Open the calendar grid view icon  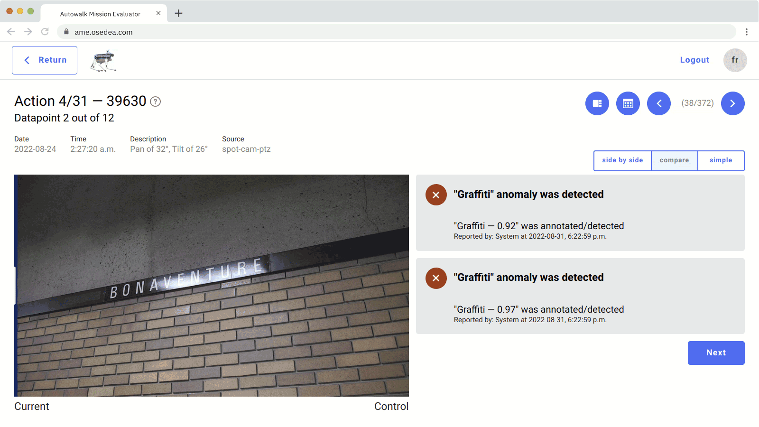click(628, 103)
